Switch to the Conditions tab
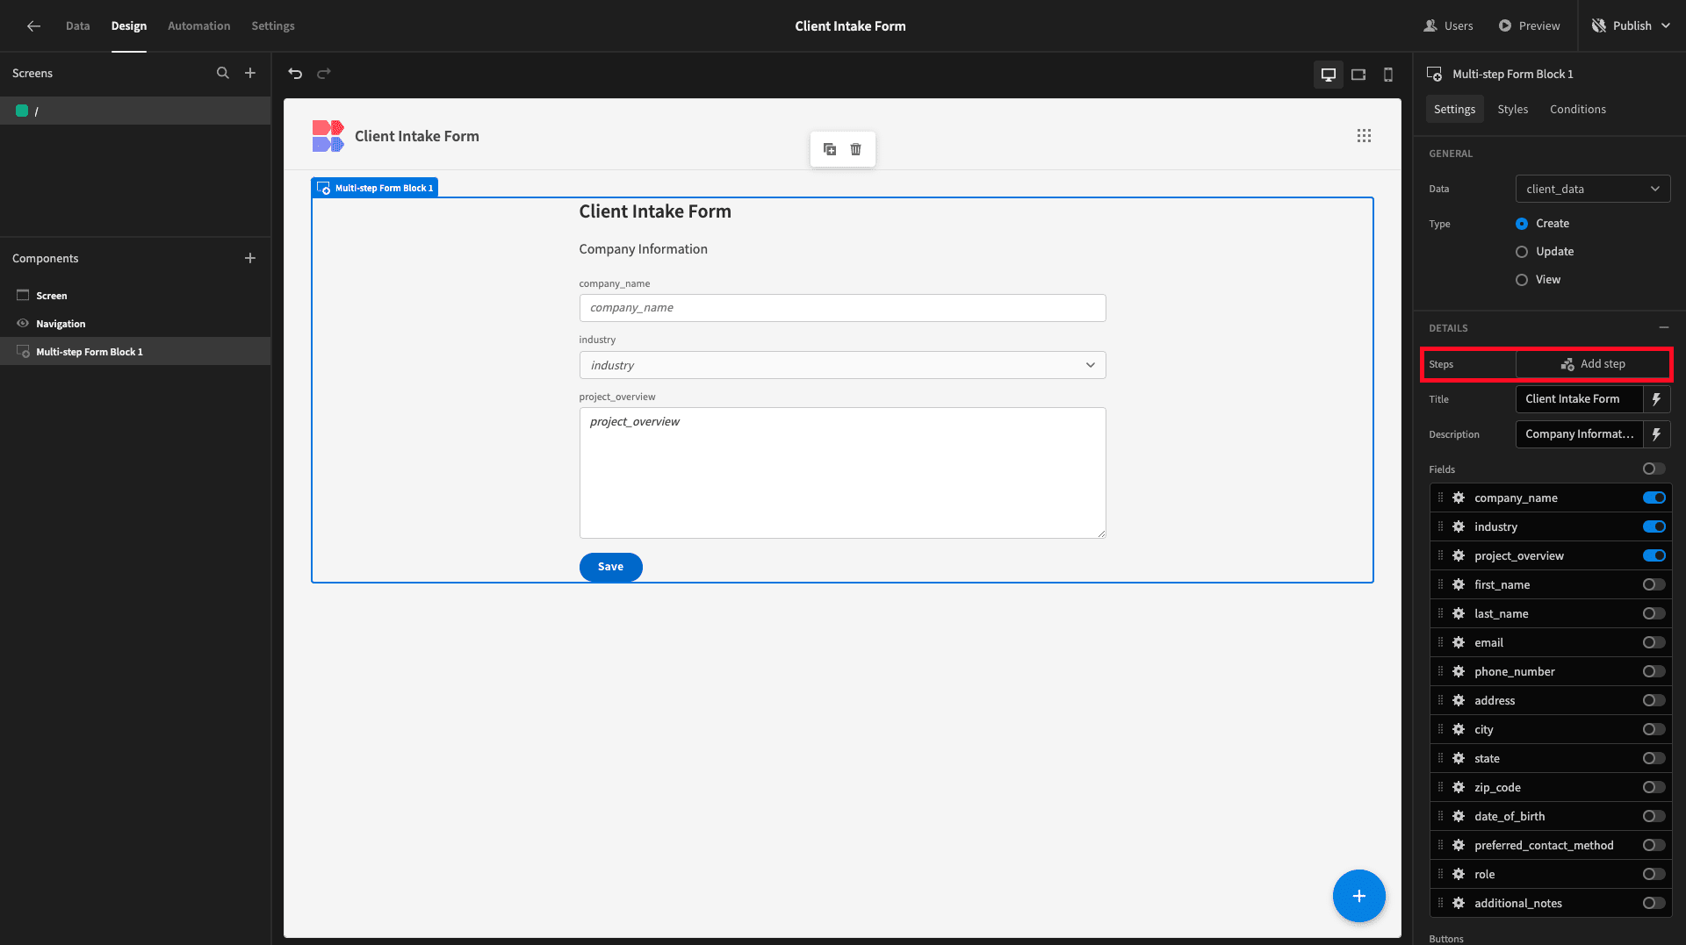This screenshot has width=1686, height=945. tap(1577, 109)
